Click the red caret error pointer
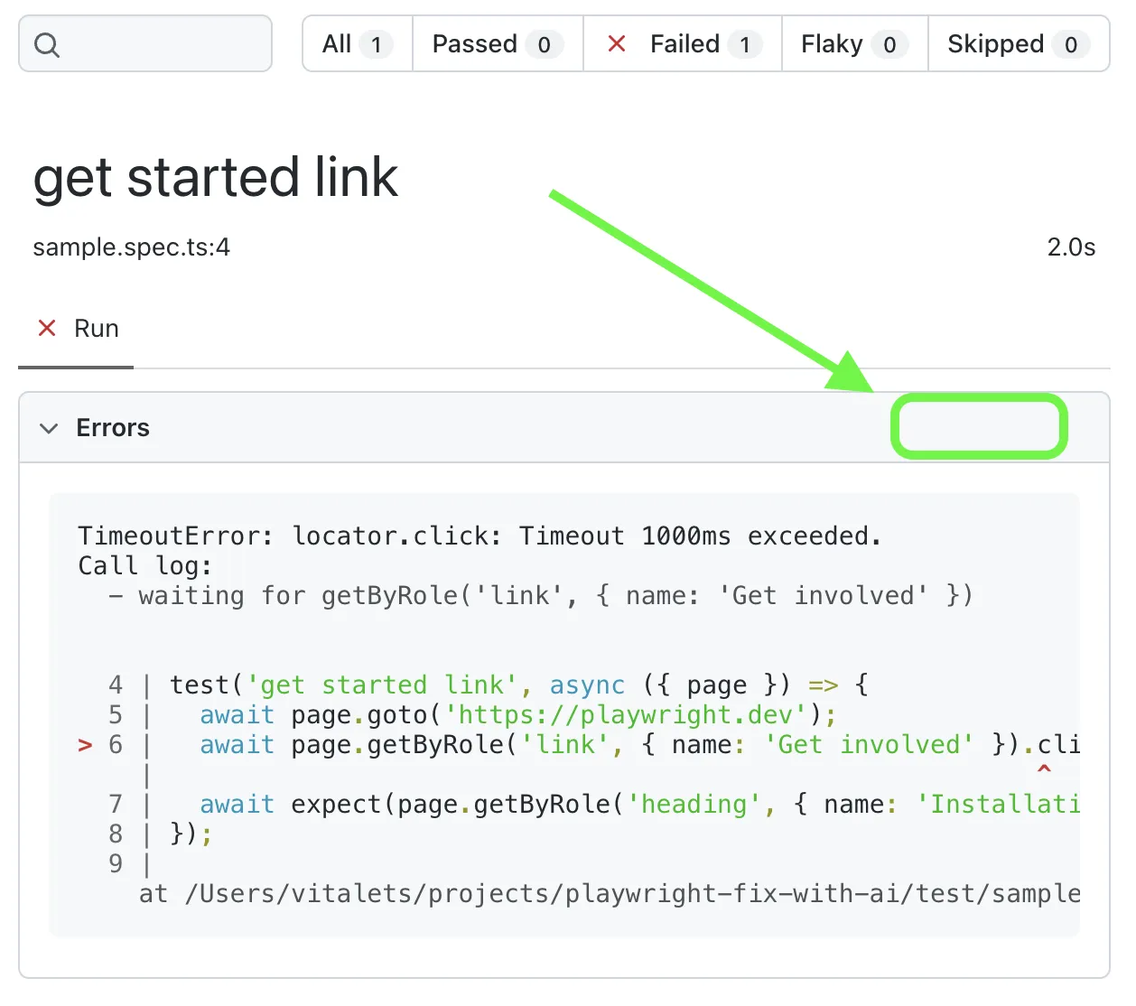This screenshot has width=1136, height=1006. pyautogui.click(x=1044, y=769)
